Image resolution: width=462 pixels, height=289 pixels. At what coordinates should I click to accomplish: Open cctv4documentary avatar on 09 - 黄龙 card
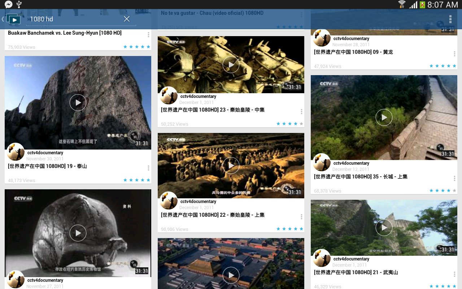click(x=322, y=38)
